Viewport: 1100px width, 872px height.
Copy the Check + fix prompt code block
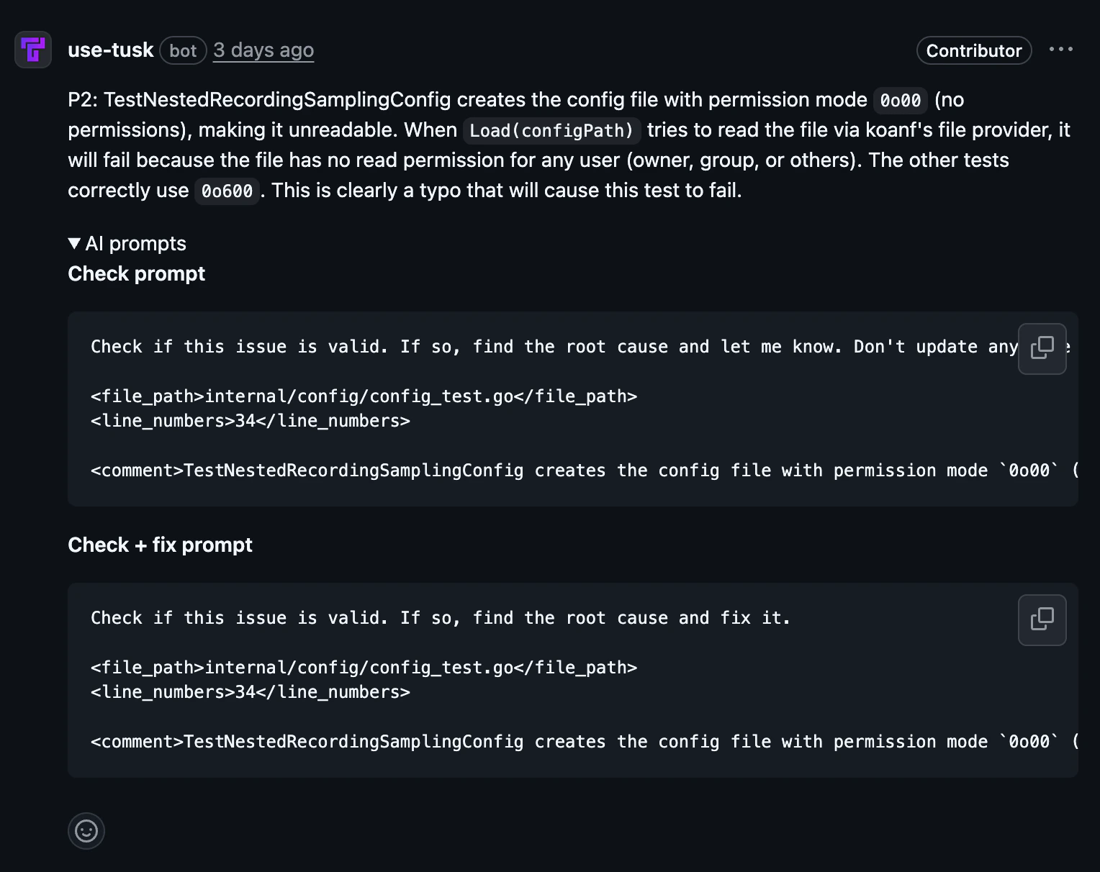[x=1042, y=619]
